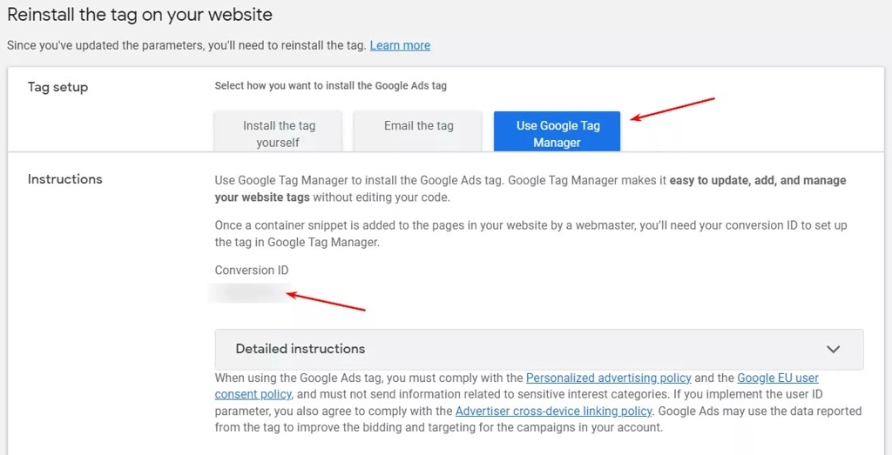Click the Tag setup section label

point(57,87)
